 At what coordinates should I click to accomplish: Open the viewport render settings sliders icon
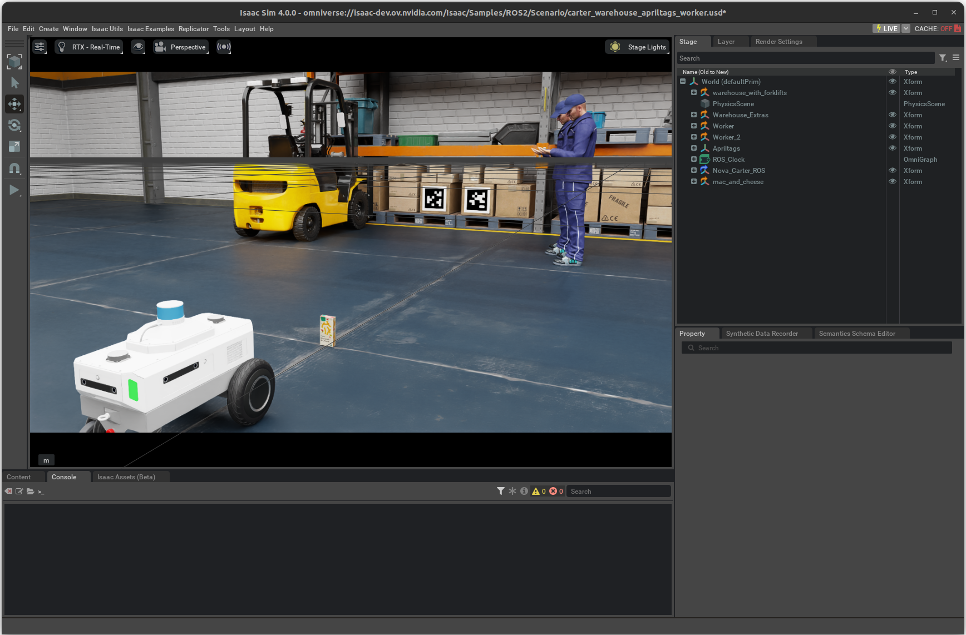40,47
